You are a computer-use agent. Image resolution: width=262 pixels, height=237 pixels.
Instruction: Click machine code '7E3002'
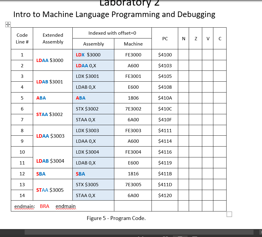coord(133,109)
